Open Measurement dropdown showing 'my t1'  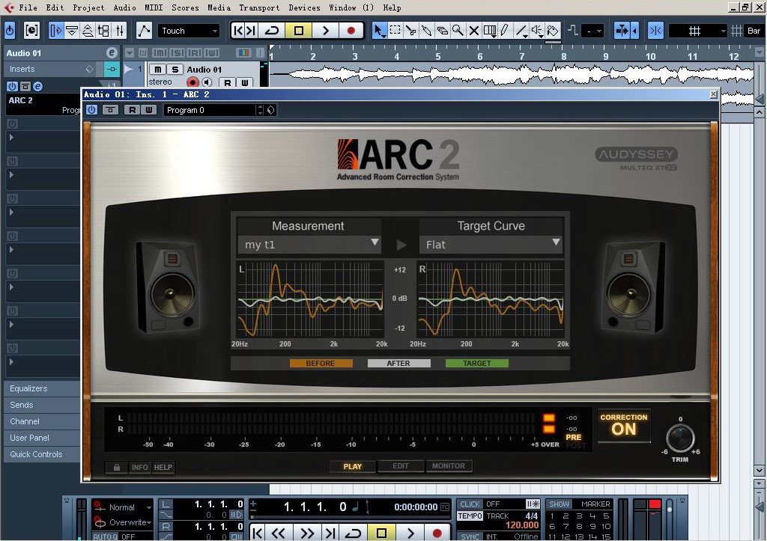[309, 245]
